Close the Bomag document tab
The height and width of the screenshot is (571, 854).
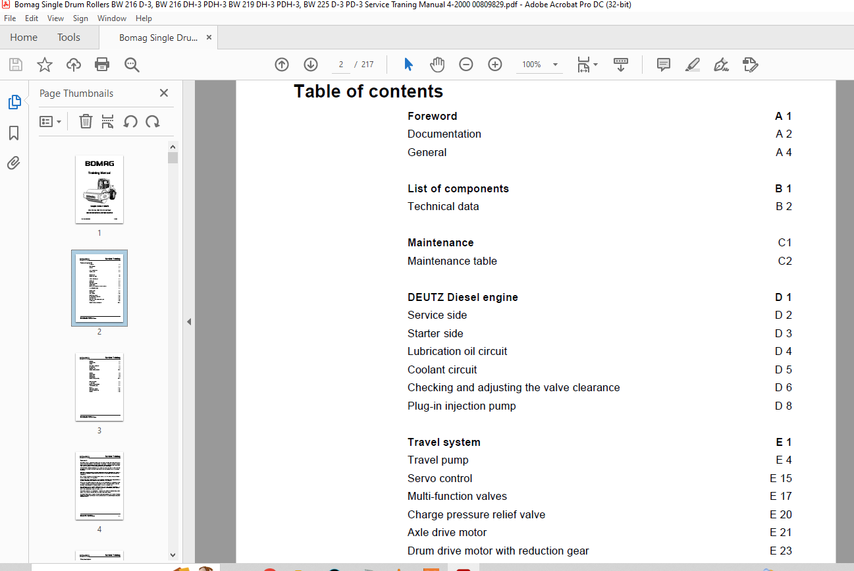[209, 38]
